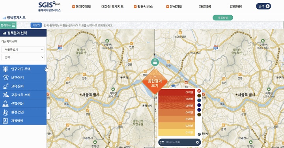Click the round icon below the legend color dots
Screen dimensions: 284x148
point(199,134)
